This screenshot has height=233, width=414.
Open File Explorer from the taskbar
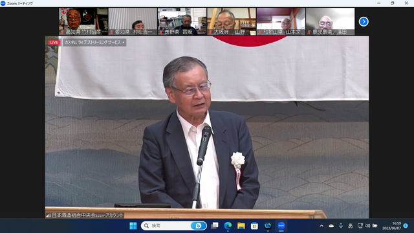pyautogui.click(x=241, y=226)
